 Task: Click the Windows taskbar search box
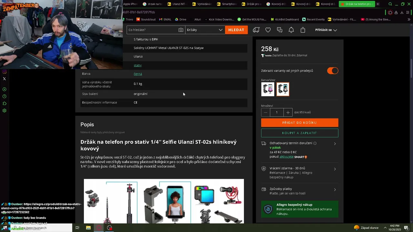42,228
